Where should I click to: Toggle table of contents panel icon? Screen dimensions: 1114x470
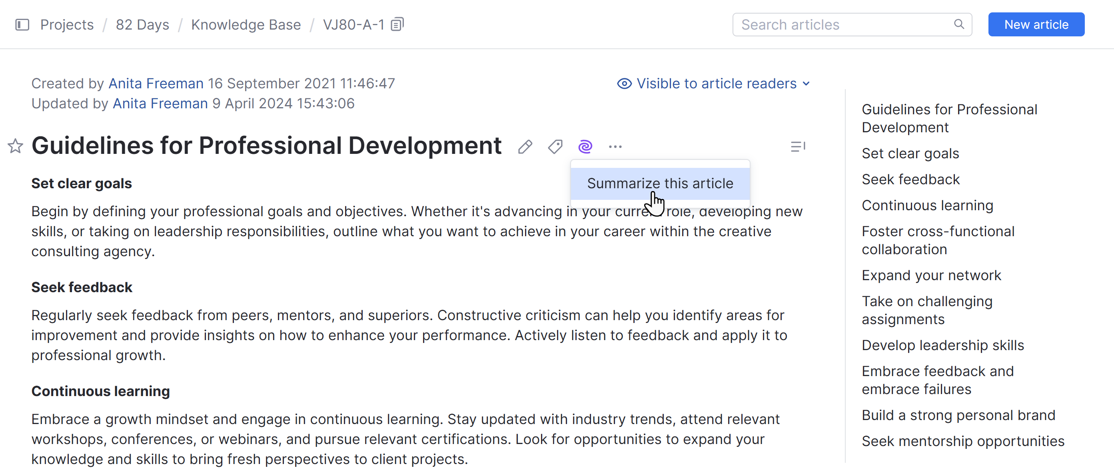(x=797, y=147)
